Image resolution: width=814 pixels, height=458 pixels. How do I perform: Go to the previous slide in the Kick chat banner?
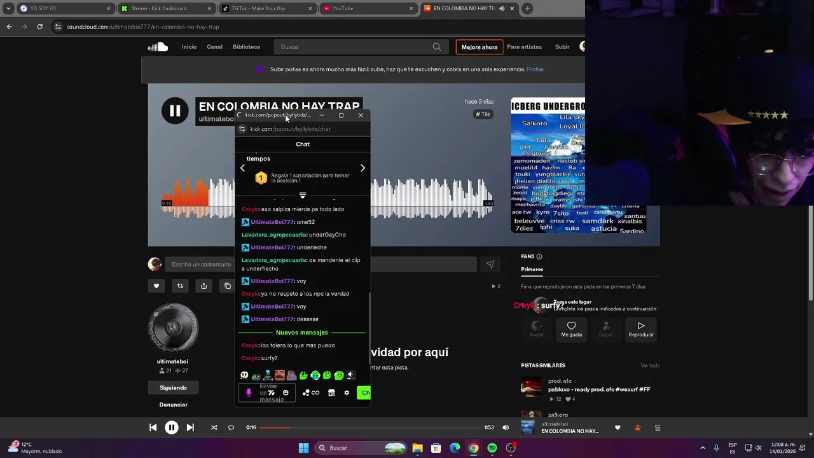point(242,168)
